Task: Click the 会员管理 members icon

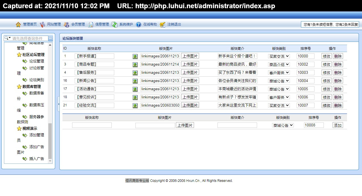Action: (66, 25)
